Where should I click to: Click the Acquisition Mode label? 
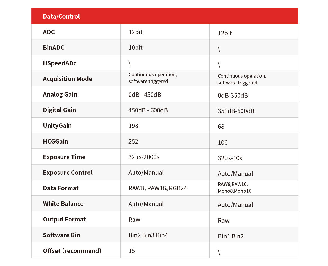[68, 79]
